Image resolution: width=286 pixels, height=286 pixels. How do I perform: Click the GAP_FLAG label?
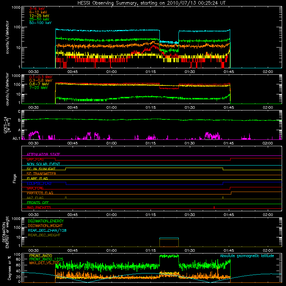(x=35, y=159)
